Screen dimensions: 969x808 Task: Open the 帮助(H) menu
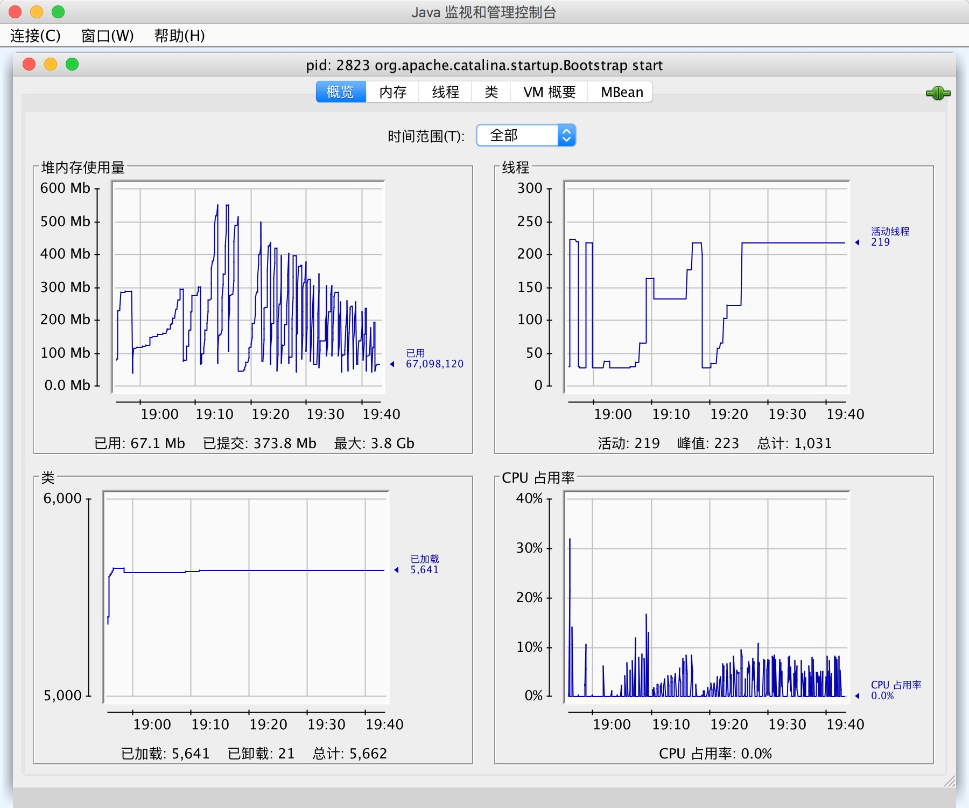[179, 36]
